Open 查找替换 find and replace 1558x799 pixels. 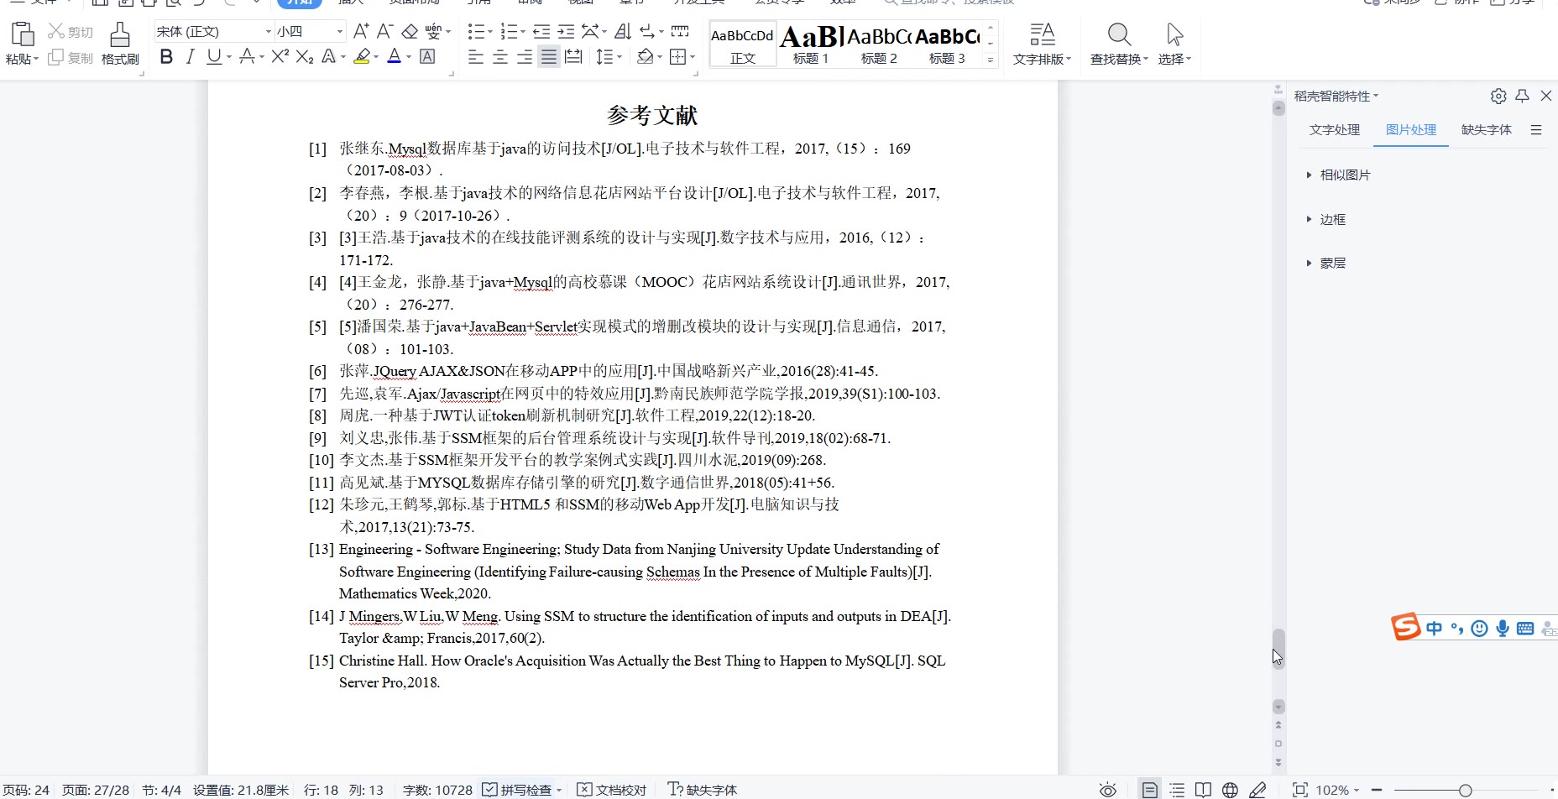coord(1119,44)
